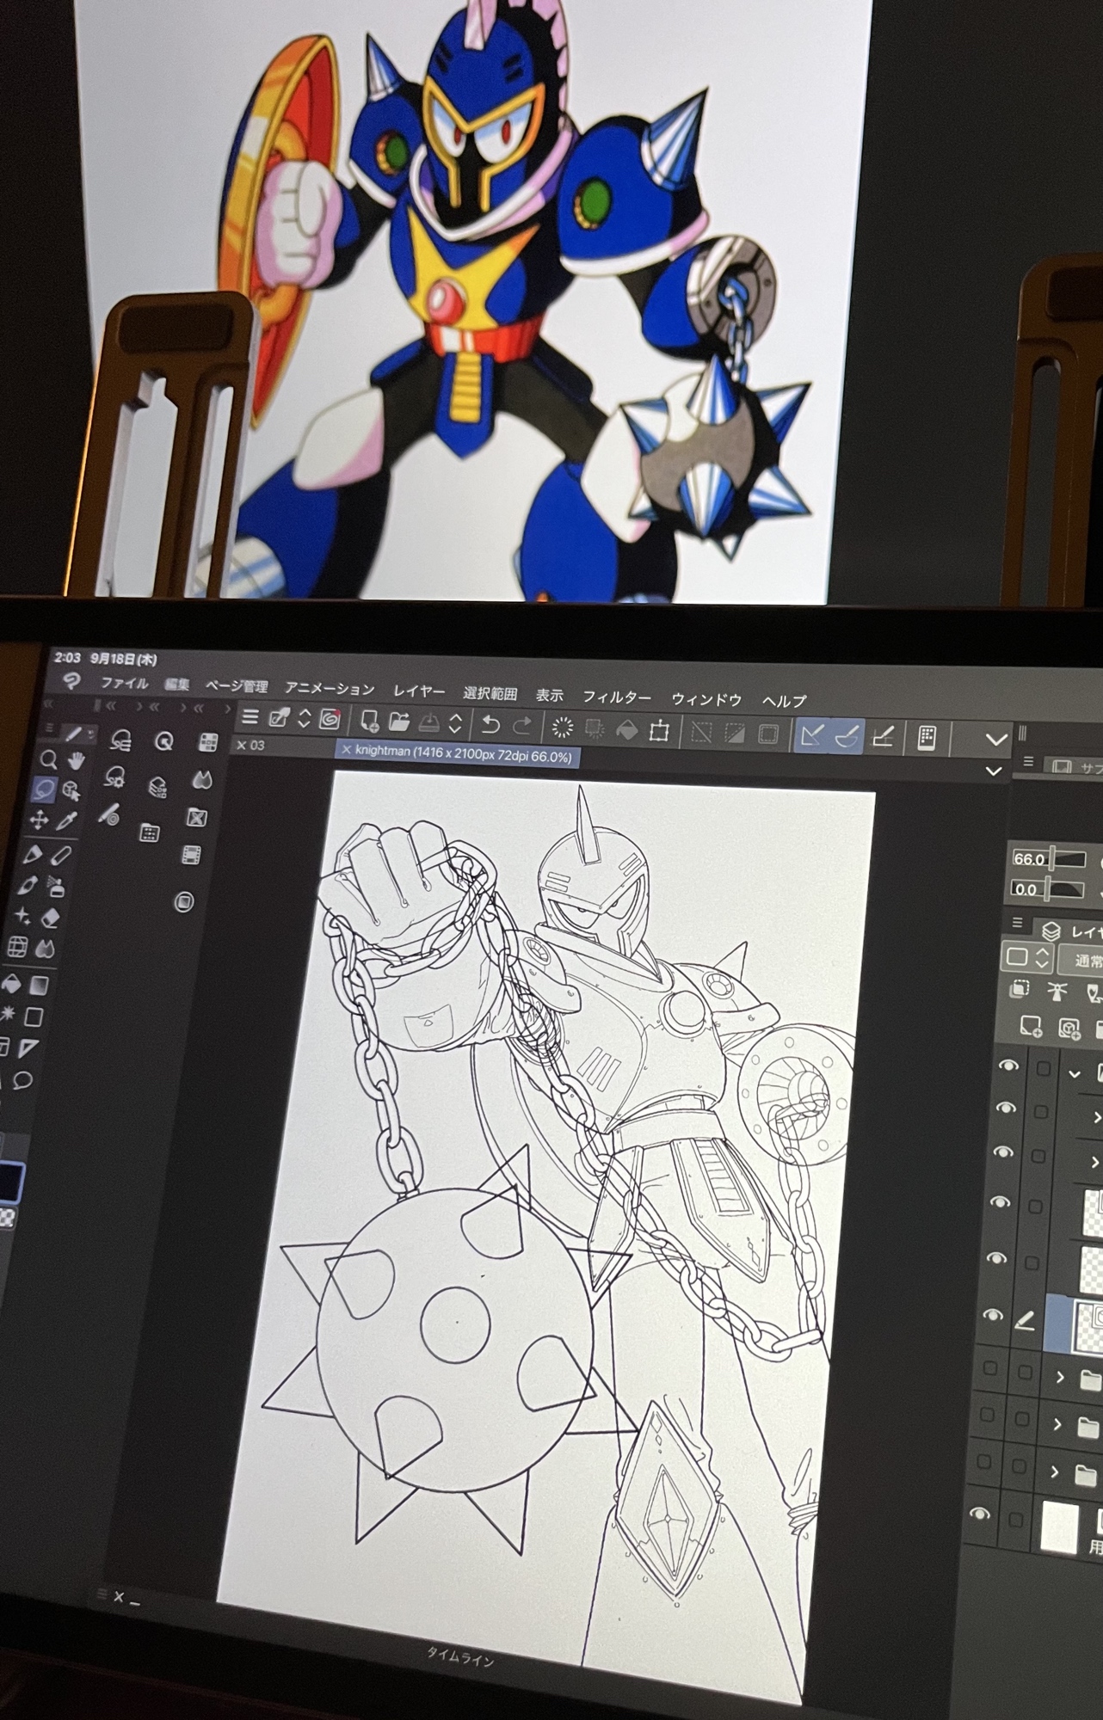Hide the white paper layer at bottom
The height and width of the screenshot is (1720, 1103).
point(980,1514)
